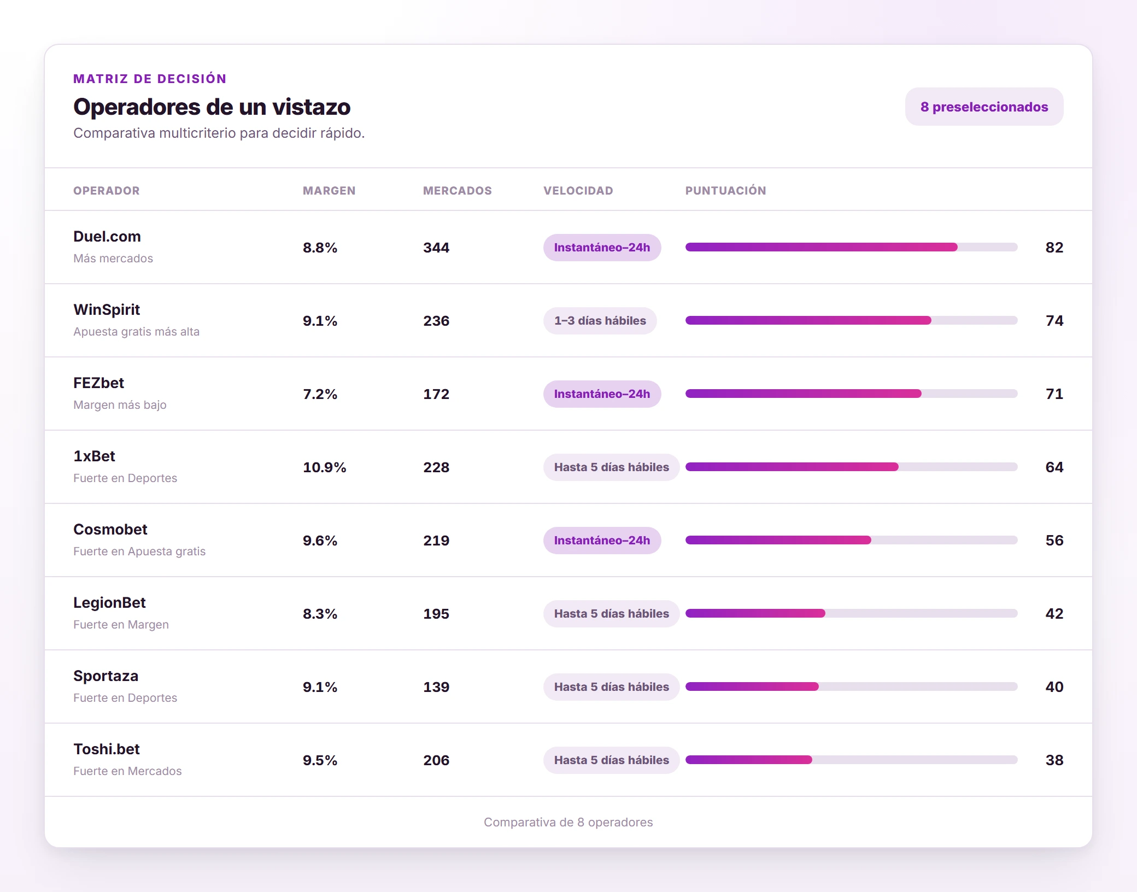The width and height of the screenshot is (1137, 892).
Task: Click the 'Más mercados' tagline under Duel.com
Action: [113, 259]
